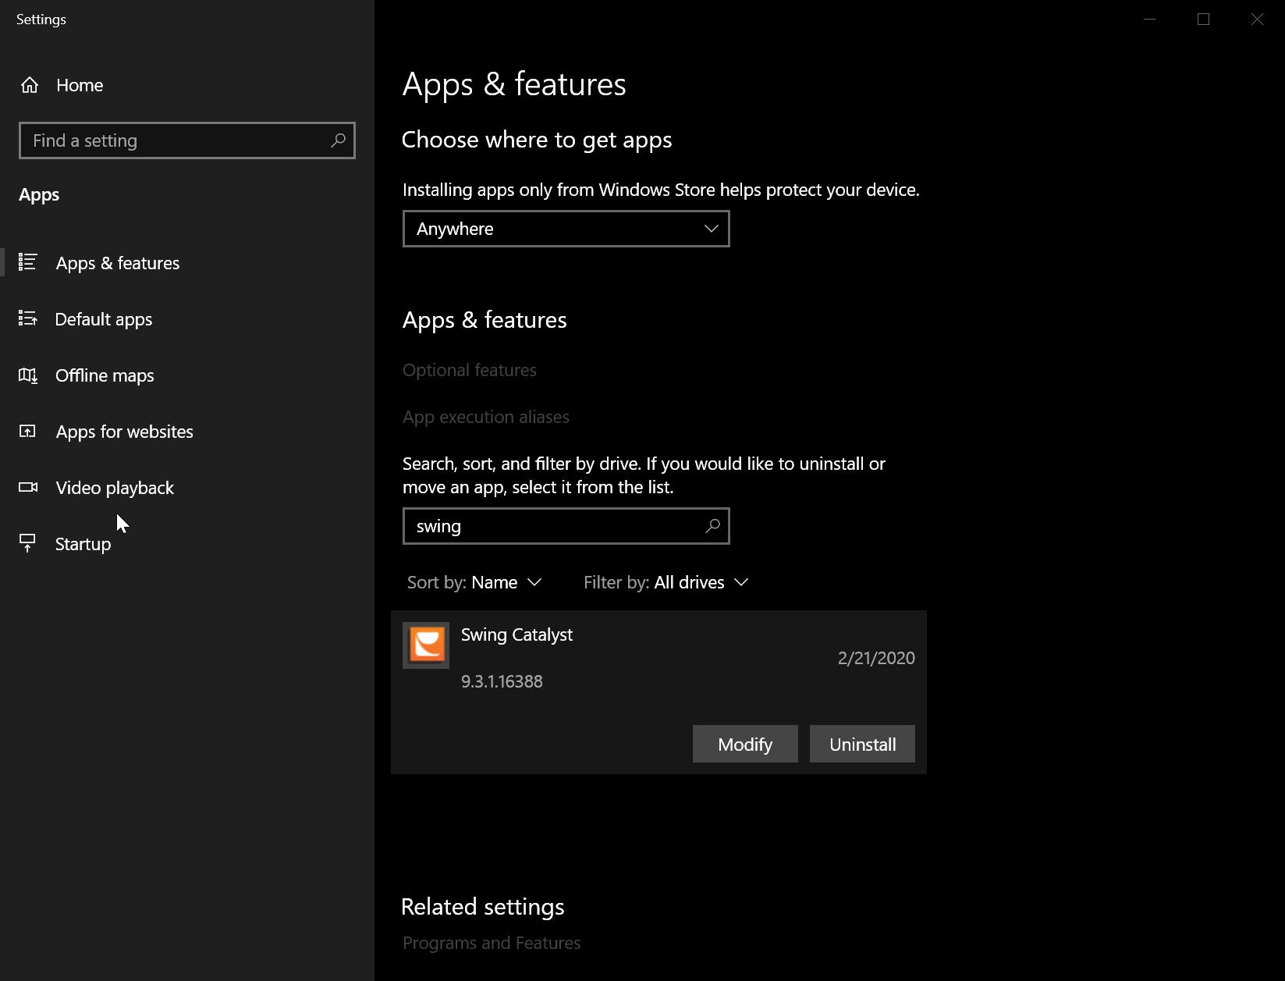The image size is (1285, 981).
Task: Click the Apps for websites icon
Action: pos(28,431)
